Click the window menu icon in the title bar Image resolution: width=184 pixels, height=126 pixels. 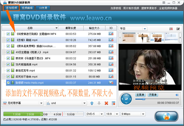coord(164,3)
